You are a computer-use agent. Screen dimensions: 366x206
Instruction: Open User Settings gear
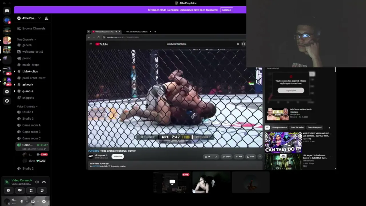(44, 201)
